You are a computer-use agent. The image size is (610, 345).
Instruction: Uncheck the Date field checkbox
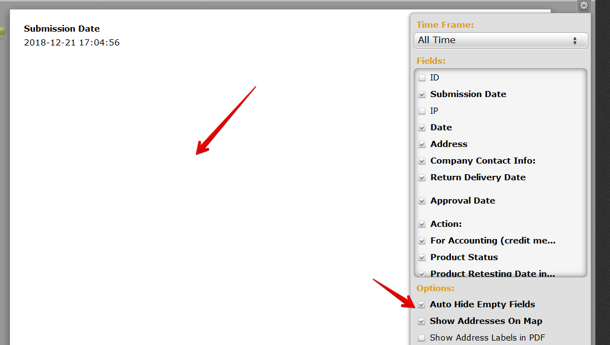(x=422, y=128)
